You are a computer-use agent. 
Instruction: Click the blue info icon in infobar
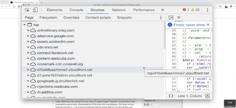170,25
